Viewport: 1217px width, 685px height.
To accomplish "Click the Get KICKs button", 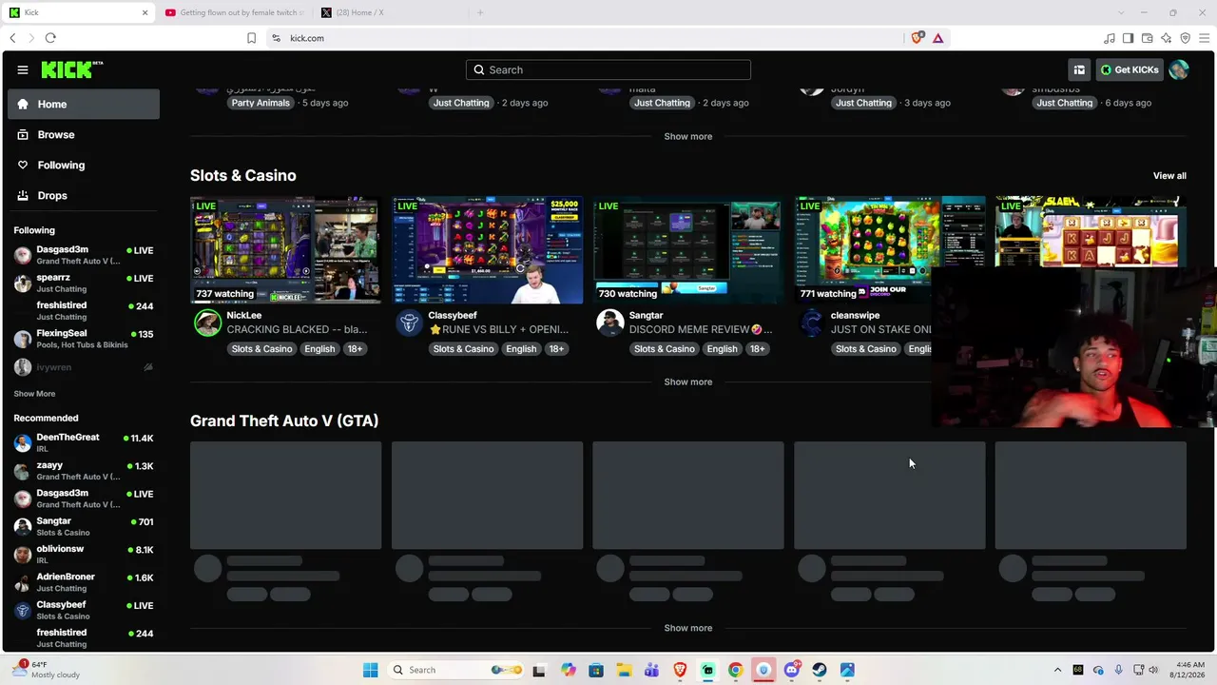I will coord(1130,69).
